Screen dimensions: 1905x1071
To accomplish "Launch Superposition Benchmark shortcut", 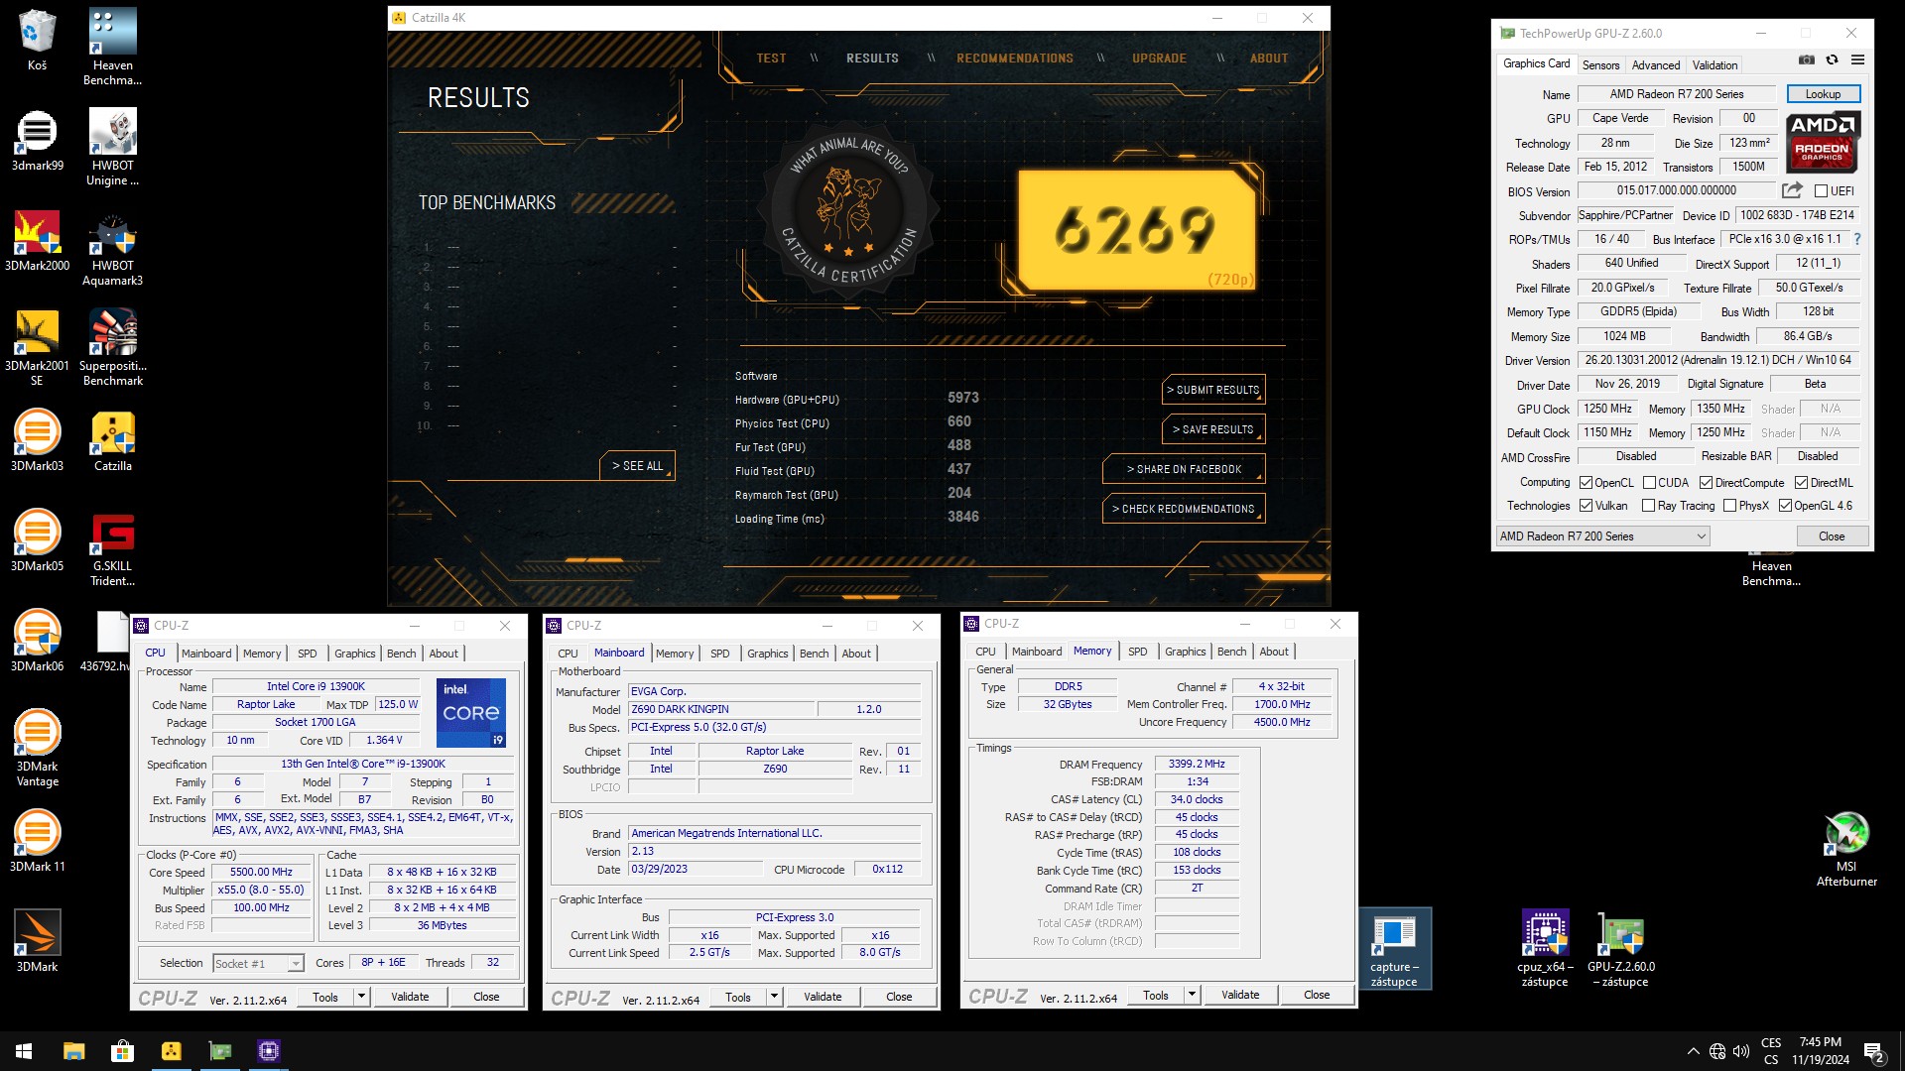I will 112,347.
